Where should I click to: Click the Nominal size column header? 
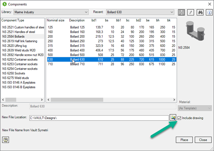tap(56, 20)
